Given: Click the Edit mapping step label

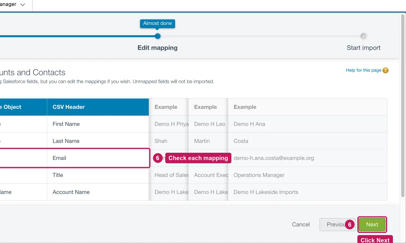Looking at the screenshot, I should click(157, 48).
